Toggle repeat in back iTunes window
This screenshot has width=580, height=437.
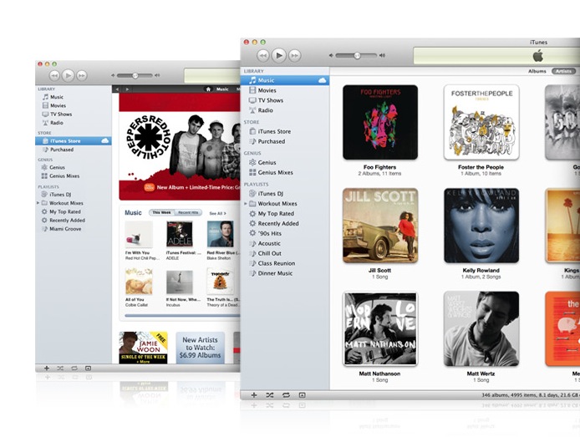74,368
